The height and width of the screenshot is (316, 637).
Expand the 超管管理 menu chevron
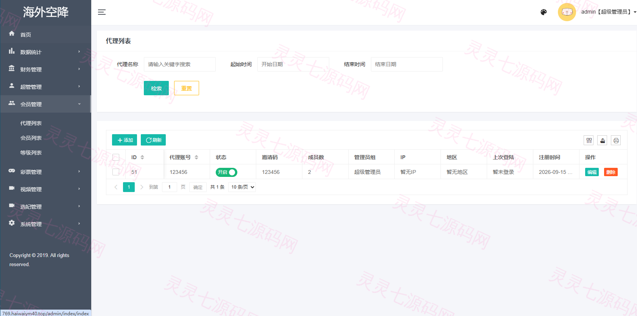click(79, 87)
